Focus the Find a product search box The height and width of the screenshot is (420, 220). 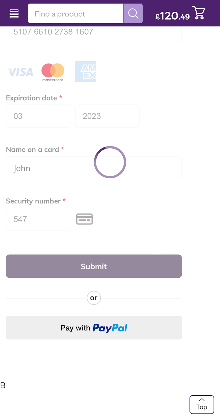[76, 13]
